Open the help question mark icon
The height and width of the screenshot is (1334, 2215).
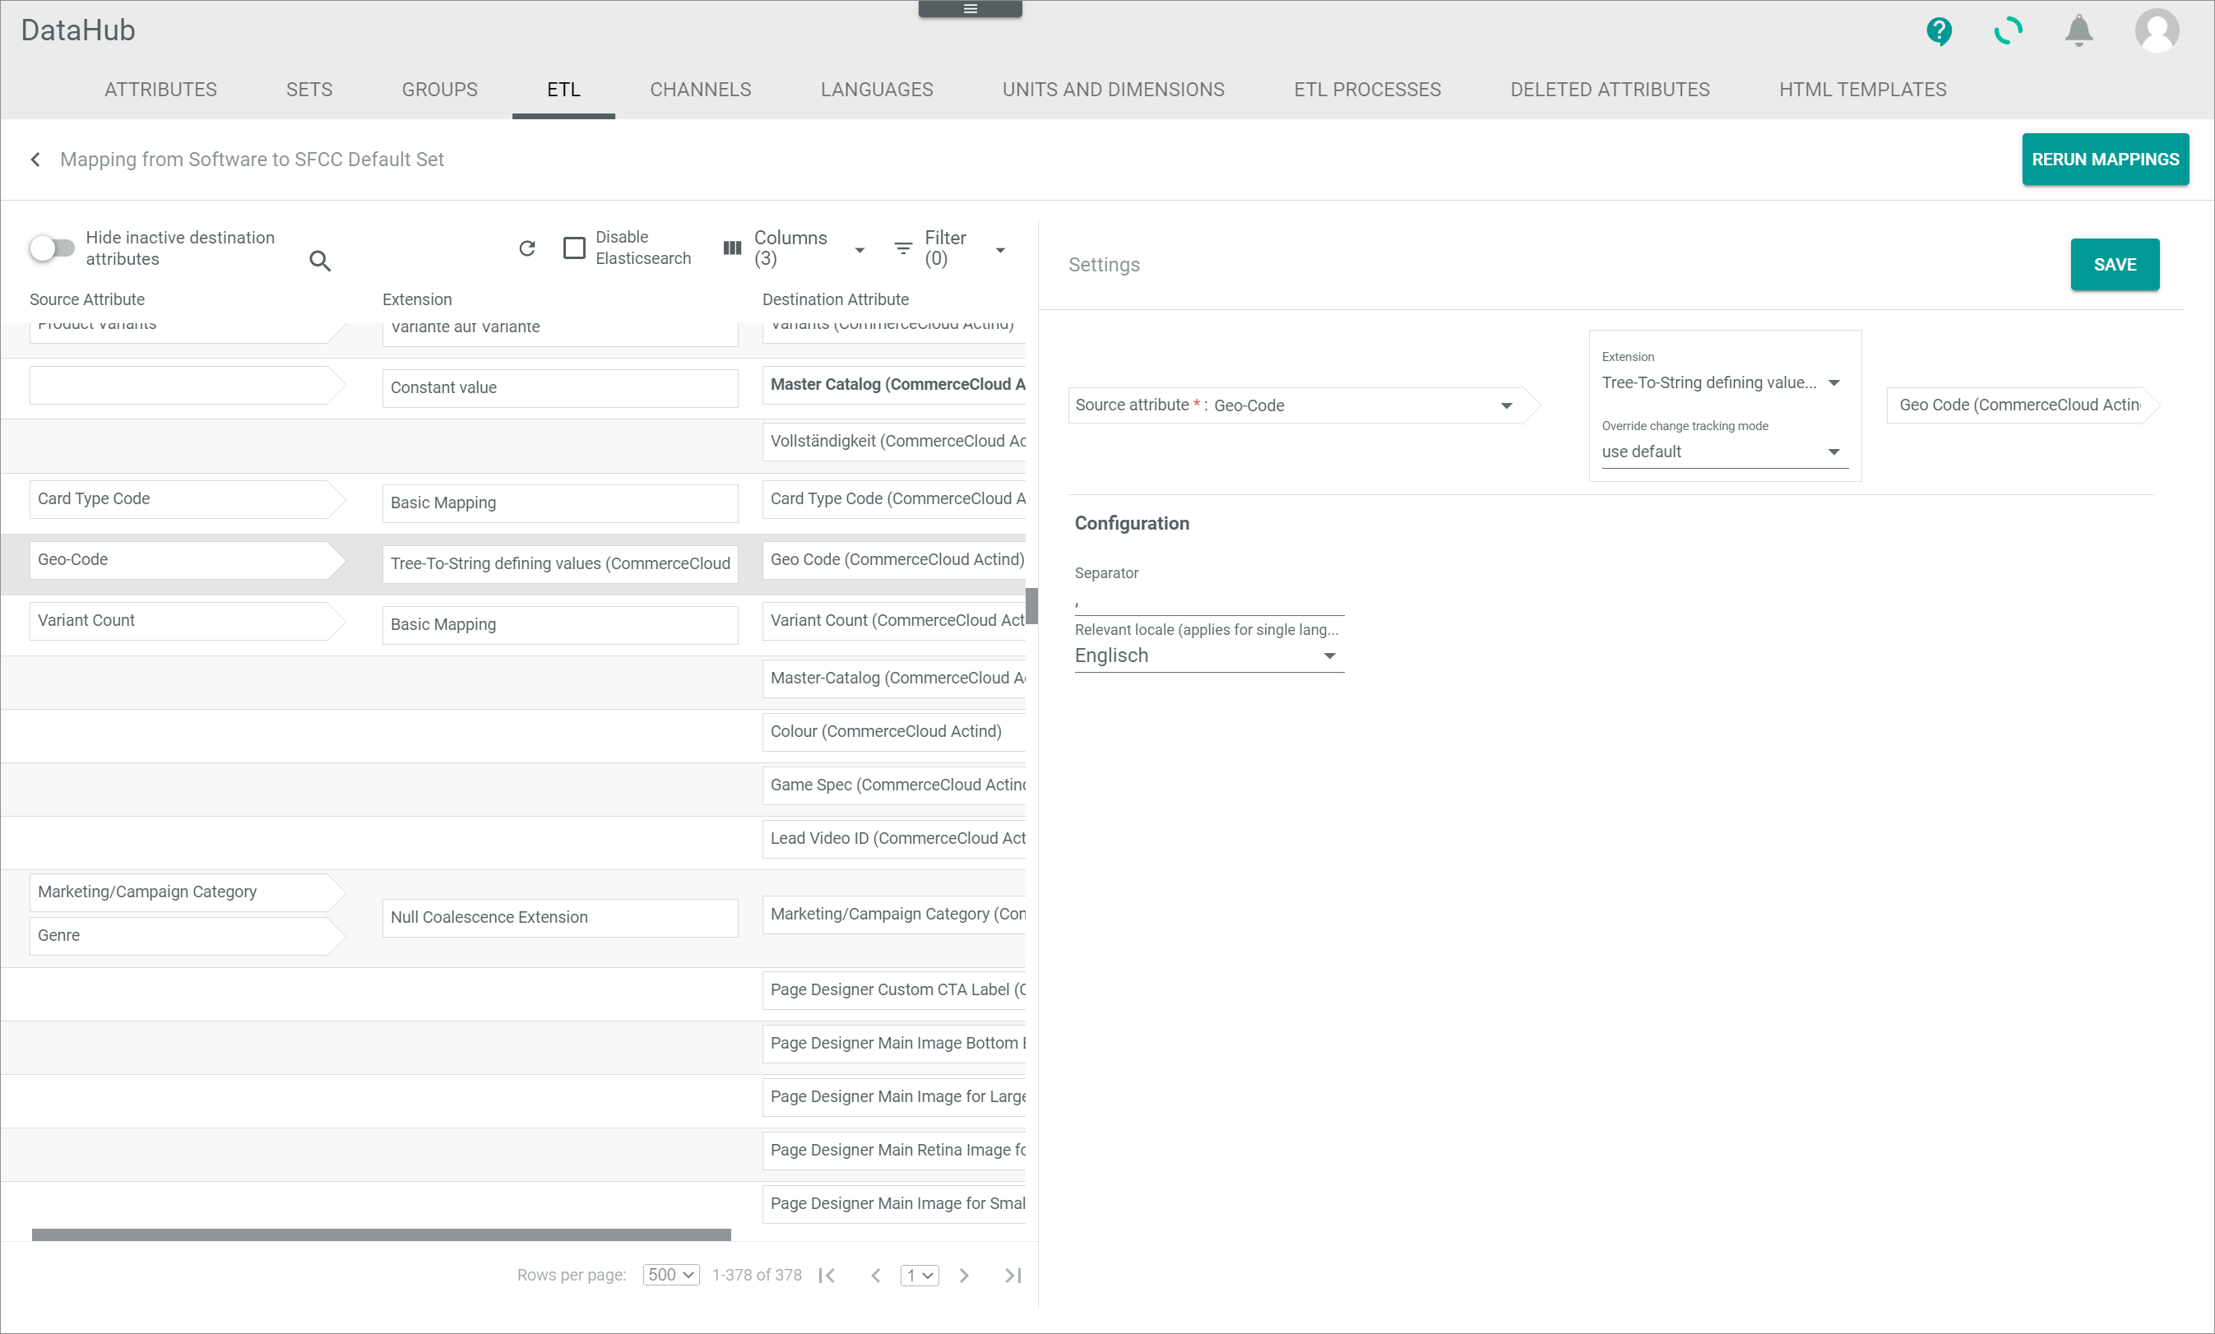click(x=1939, y=31)
